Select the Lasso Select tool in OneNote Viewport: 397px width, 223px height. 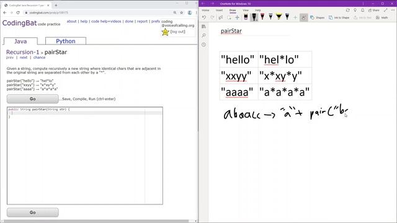tap(221, 17)
